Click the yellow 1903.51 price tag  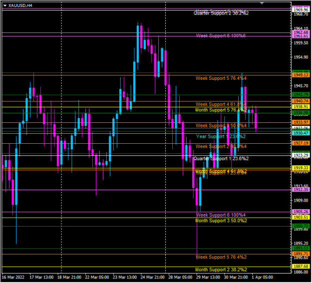click(x=301, y=217)
